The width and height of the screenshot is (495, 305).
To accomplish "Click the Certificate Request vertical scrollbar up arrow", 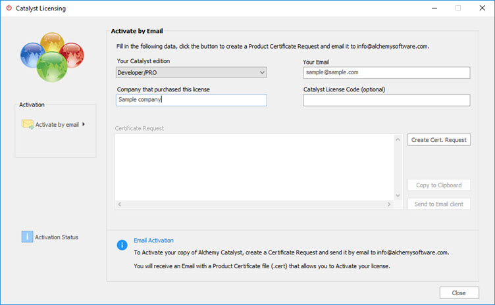I will [398, 139].
